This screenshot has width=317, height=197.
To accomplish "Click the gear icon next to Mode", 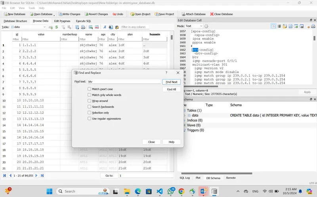I will pos(206,26).
